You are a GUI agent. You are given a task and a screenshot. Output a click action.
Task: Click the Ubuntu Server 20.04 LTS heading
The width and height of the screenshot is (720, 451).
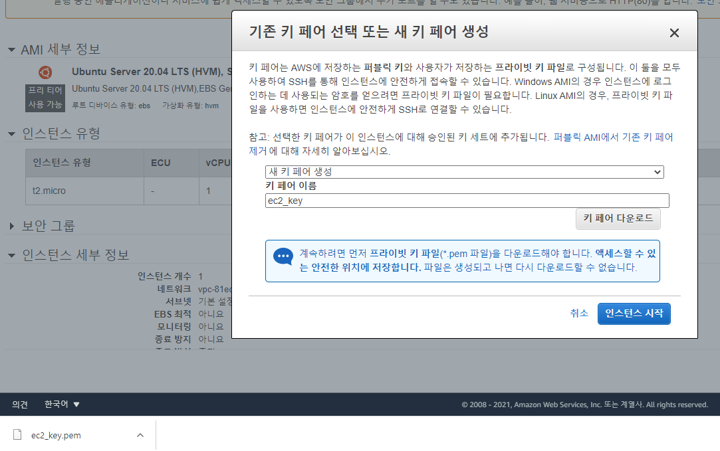[x=152, y=72]
